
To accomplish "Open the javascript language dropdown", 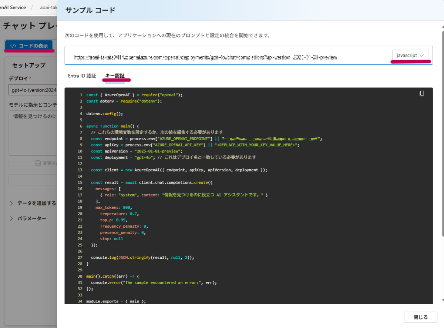I will pos(411,55).
